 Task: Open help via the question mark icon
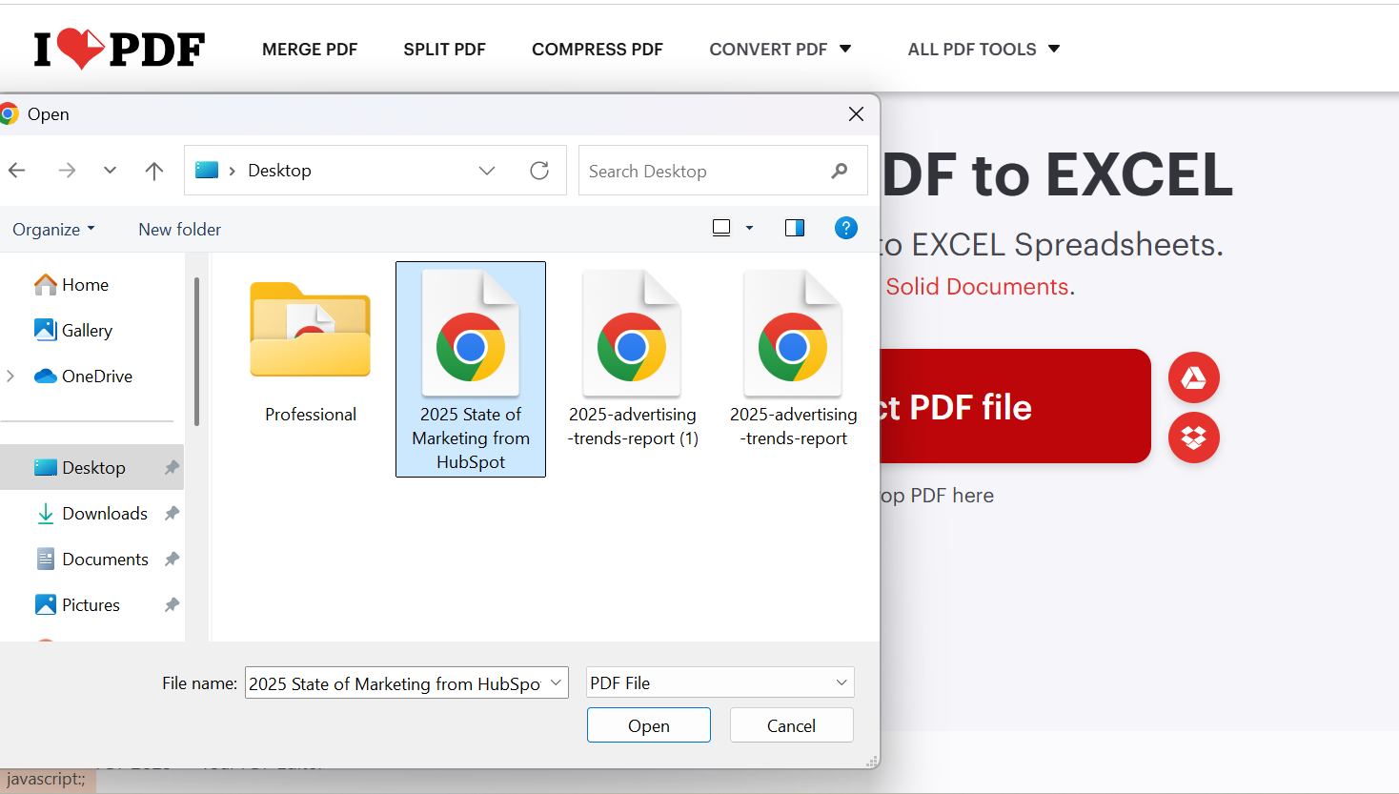coord(846,228)
